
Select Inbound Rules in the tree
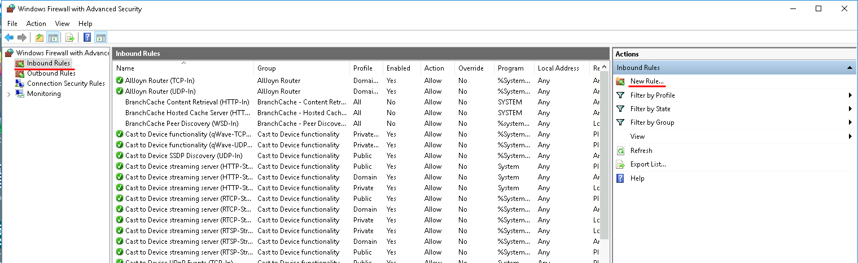[49, 63]
